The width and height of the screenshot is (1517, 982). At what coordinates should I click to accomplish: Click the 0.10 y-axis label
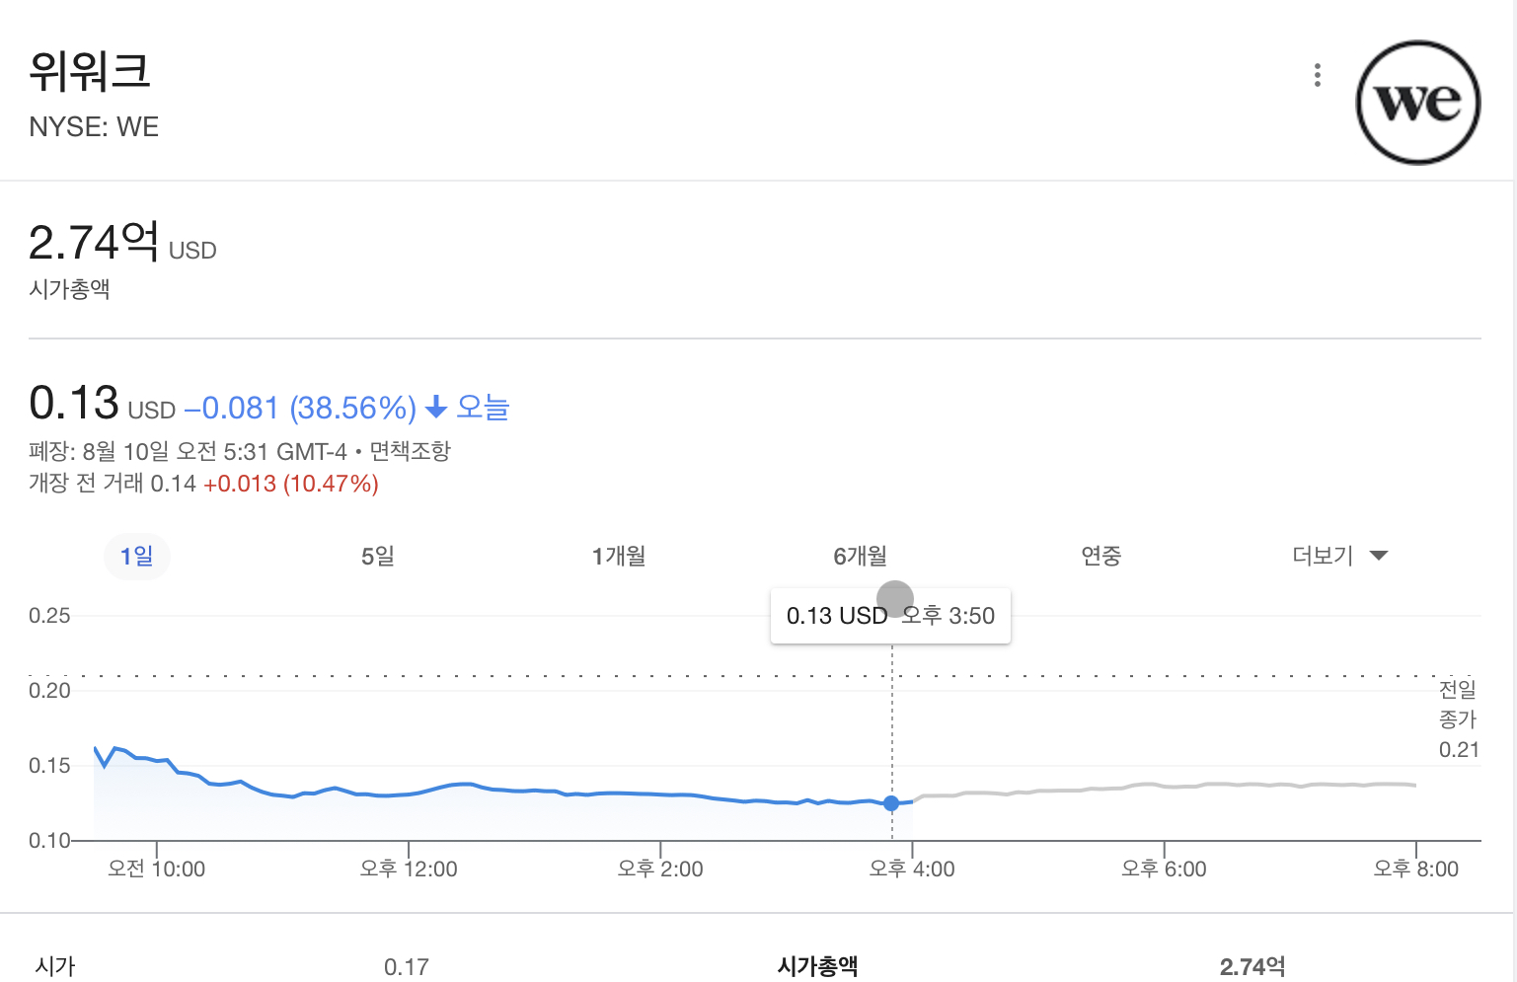49,841
